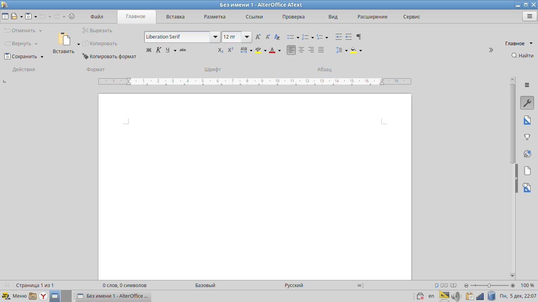
Task: Open character spacing tool
Action: click(x=244, y=50)
